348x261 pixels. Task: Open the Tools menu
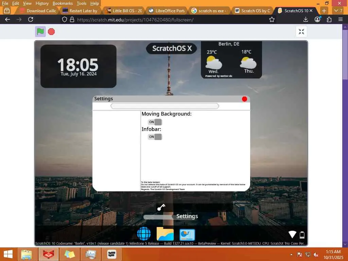coord(82,3)
